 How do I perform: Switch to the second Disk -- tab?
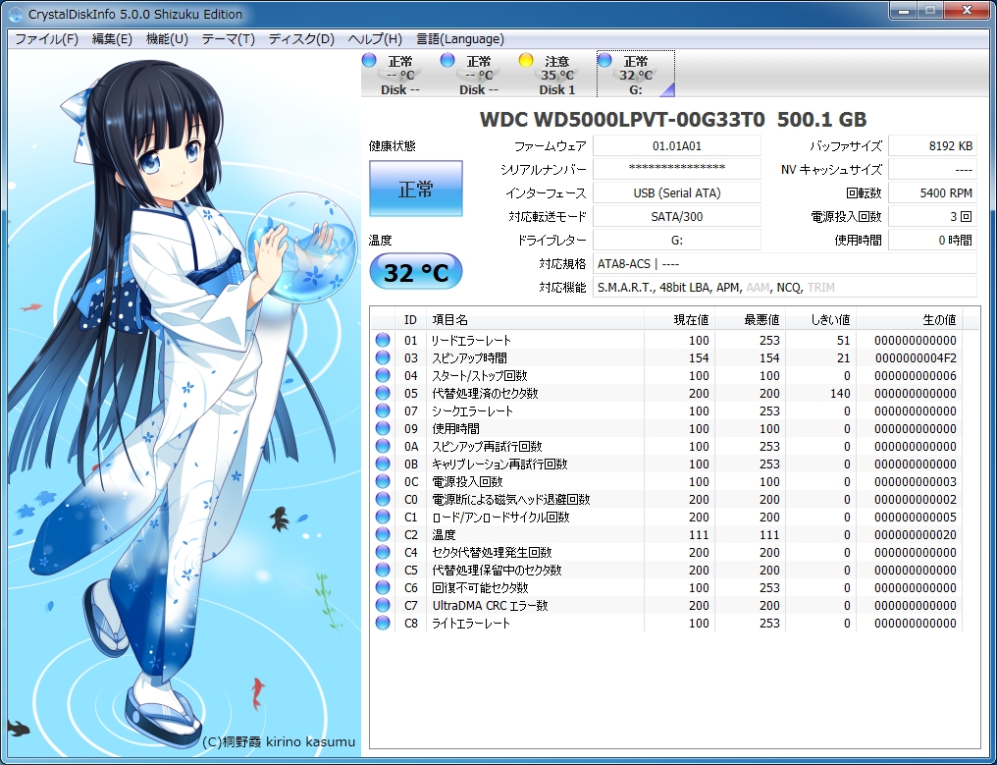(x=479, y=75)
